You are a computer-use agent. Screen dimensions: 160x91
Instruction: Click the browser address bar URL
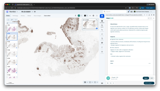[x=46, y=8]
